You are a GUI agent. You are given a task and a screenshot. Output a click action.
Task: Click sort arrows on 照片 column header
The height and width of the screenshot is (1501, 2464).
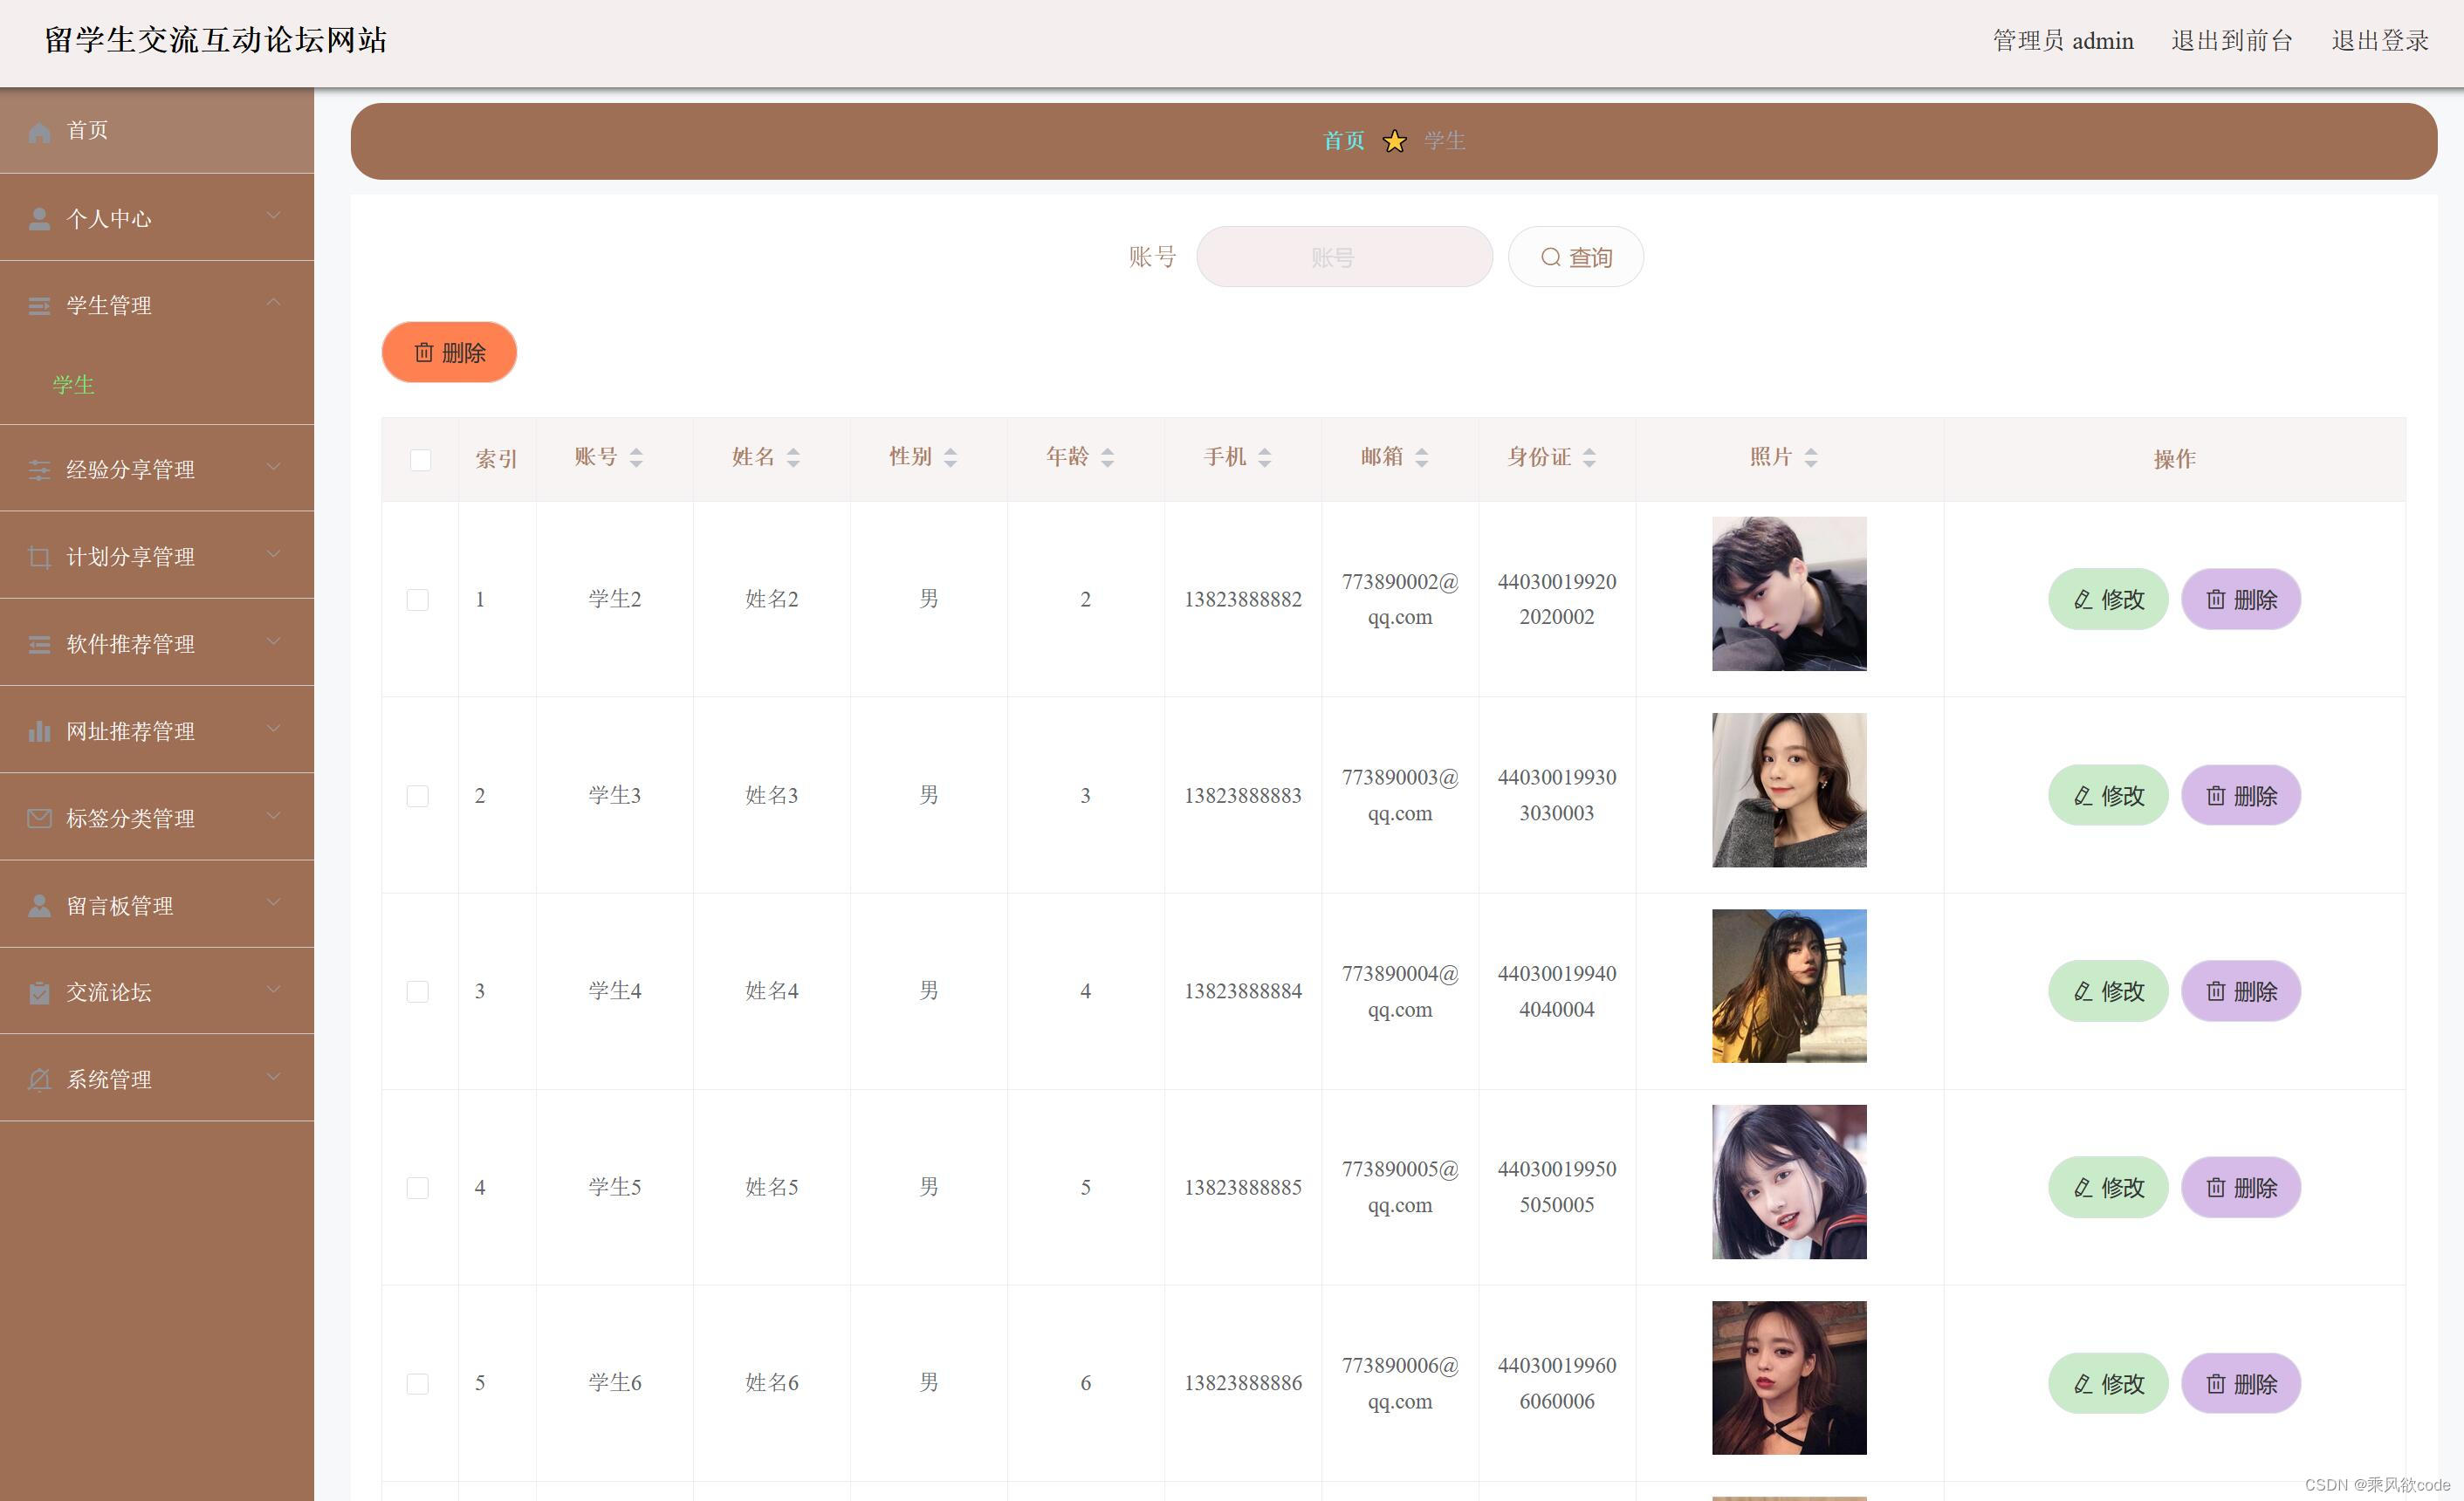(1810, 458)
